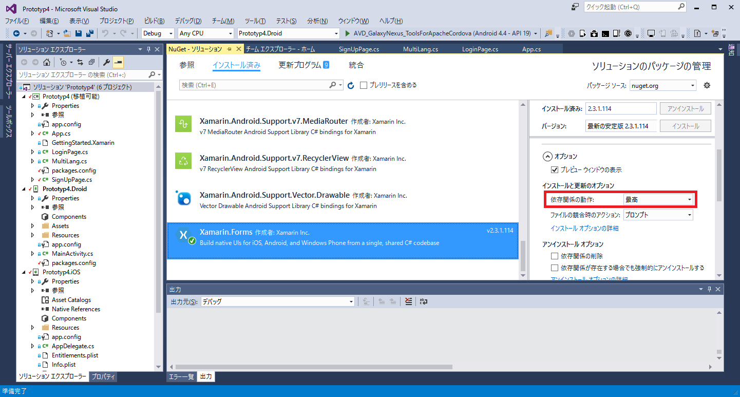Click the Undo toolbar icon
The image size is (740, 397).
pyautogui.click(x=105, y=33)
